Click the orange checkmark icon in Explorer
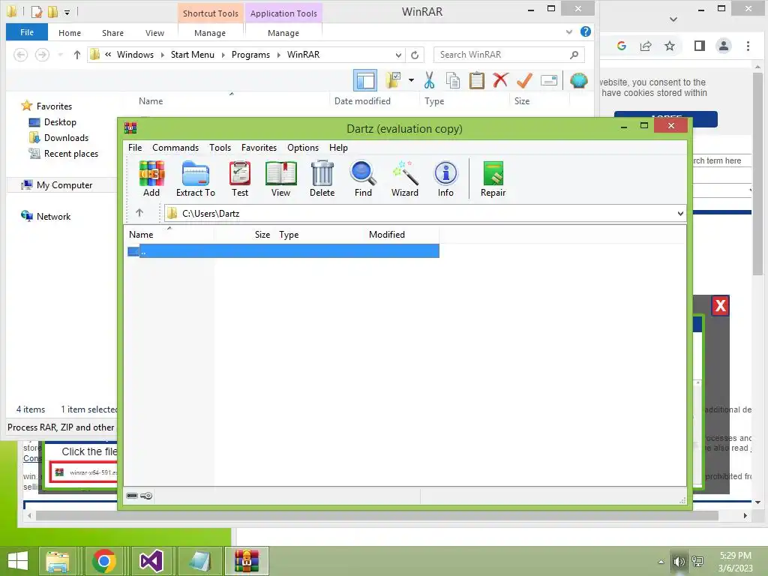 pos(524,80)
